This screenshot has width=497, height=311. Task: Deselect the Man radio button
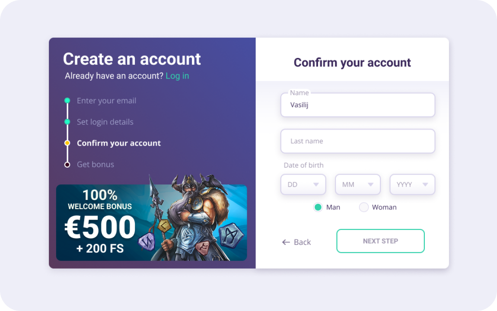pyautogui.click(x=318, y=207)
